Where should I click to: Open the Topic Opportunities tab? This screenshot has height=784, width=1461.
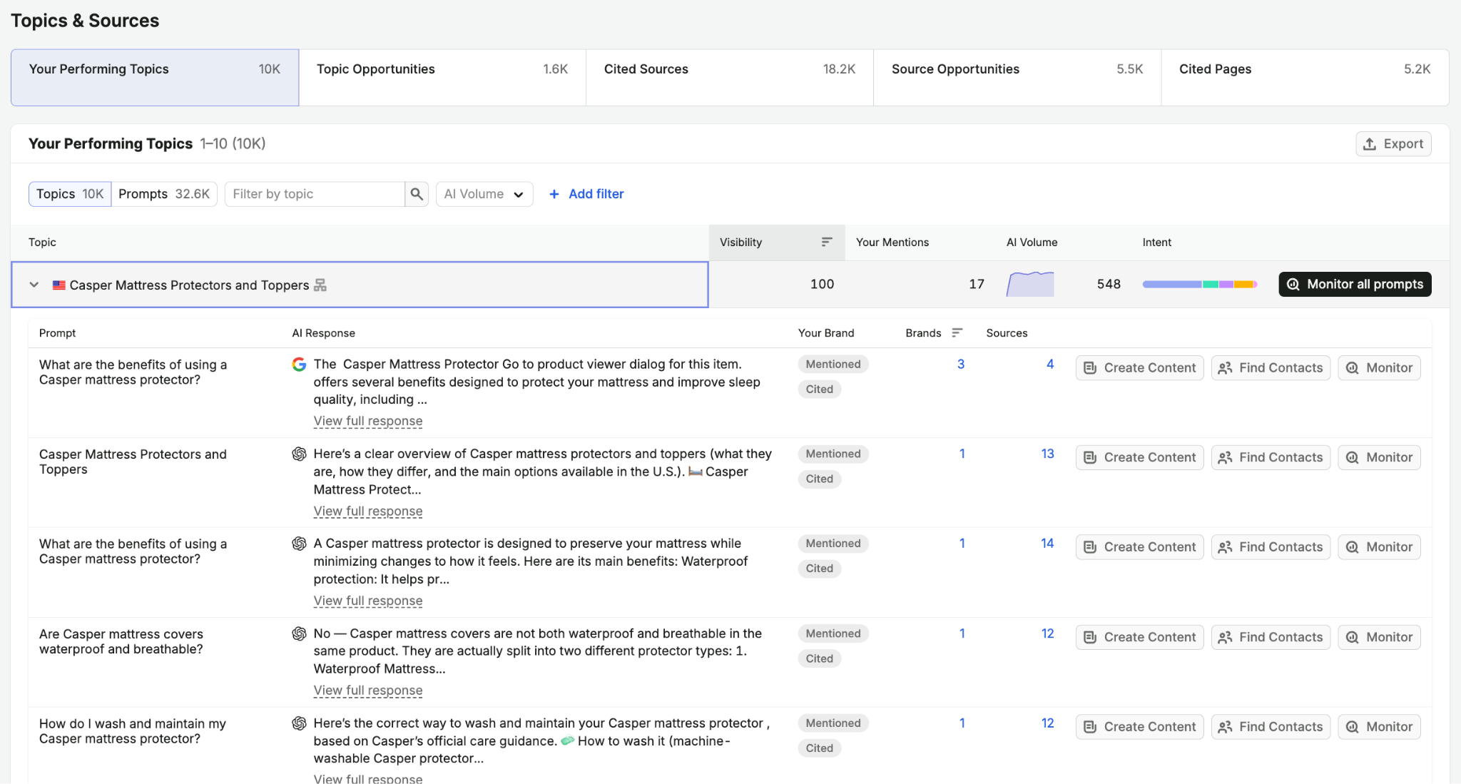click(x=442, y=78)
